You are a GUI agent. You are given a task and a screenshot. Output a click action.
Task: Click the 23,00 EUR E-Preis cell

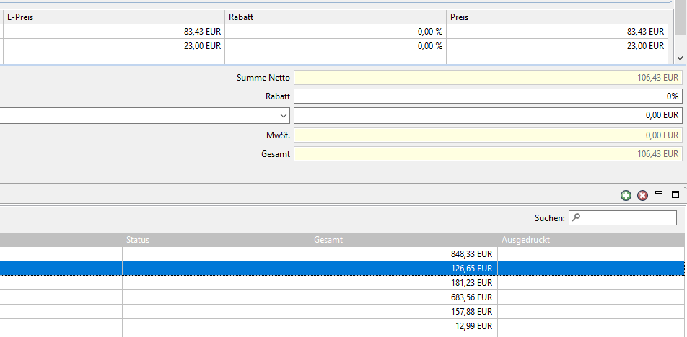click(x=114, y=46)
